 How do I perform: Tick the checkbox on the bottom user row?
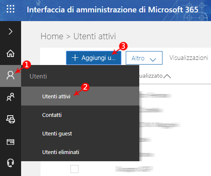click(74, 169)
